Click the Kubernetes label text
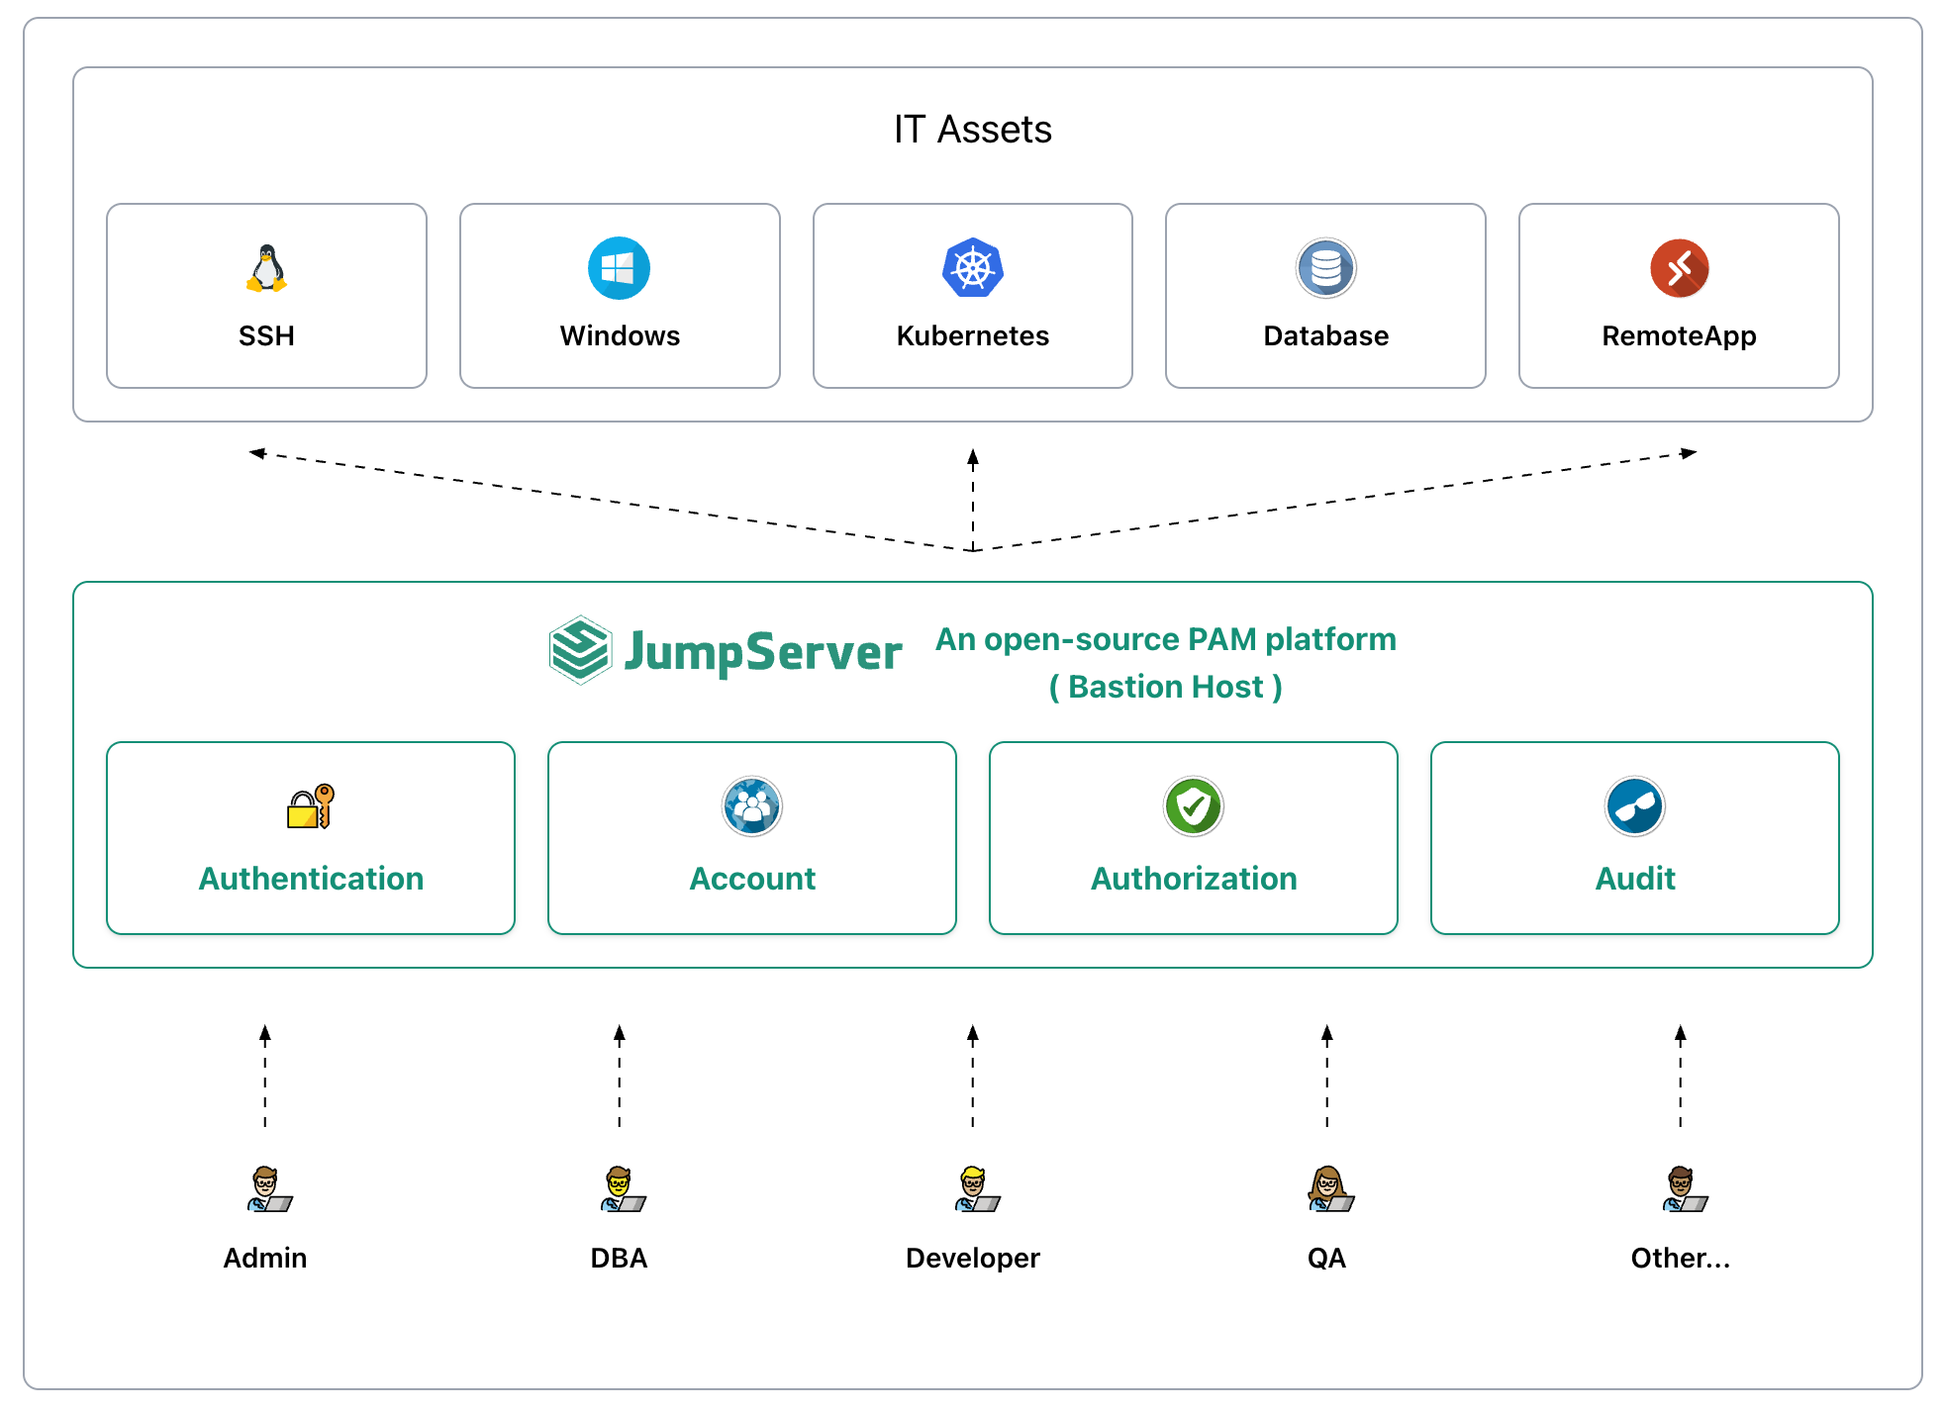The height and width of the screenshot is (1411, 1944). coord(972,336)
